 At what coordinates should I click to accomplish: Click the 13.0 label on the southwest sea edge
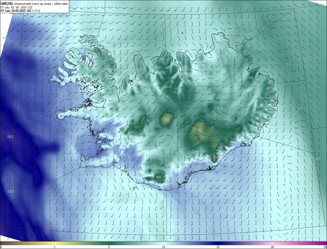coord(10,191)
